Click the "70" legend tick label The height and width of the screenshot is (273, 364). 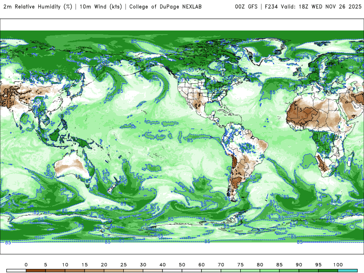click(x=221, y=265)
